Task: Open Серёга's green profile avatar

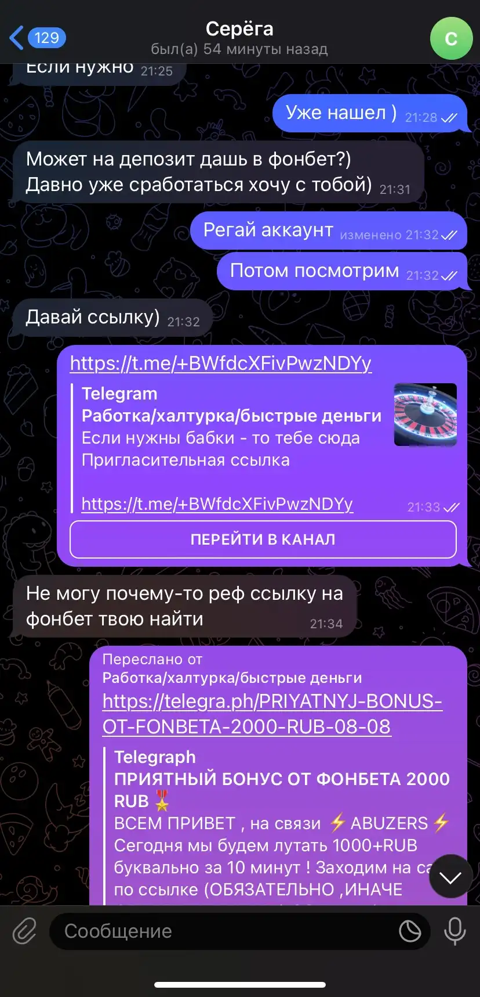Action: pos(451,38)
